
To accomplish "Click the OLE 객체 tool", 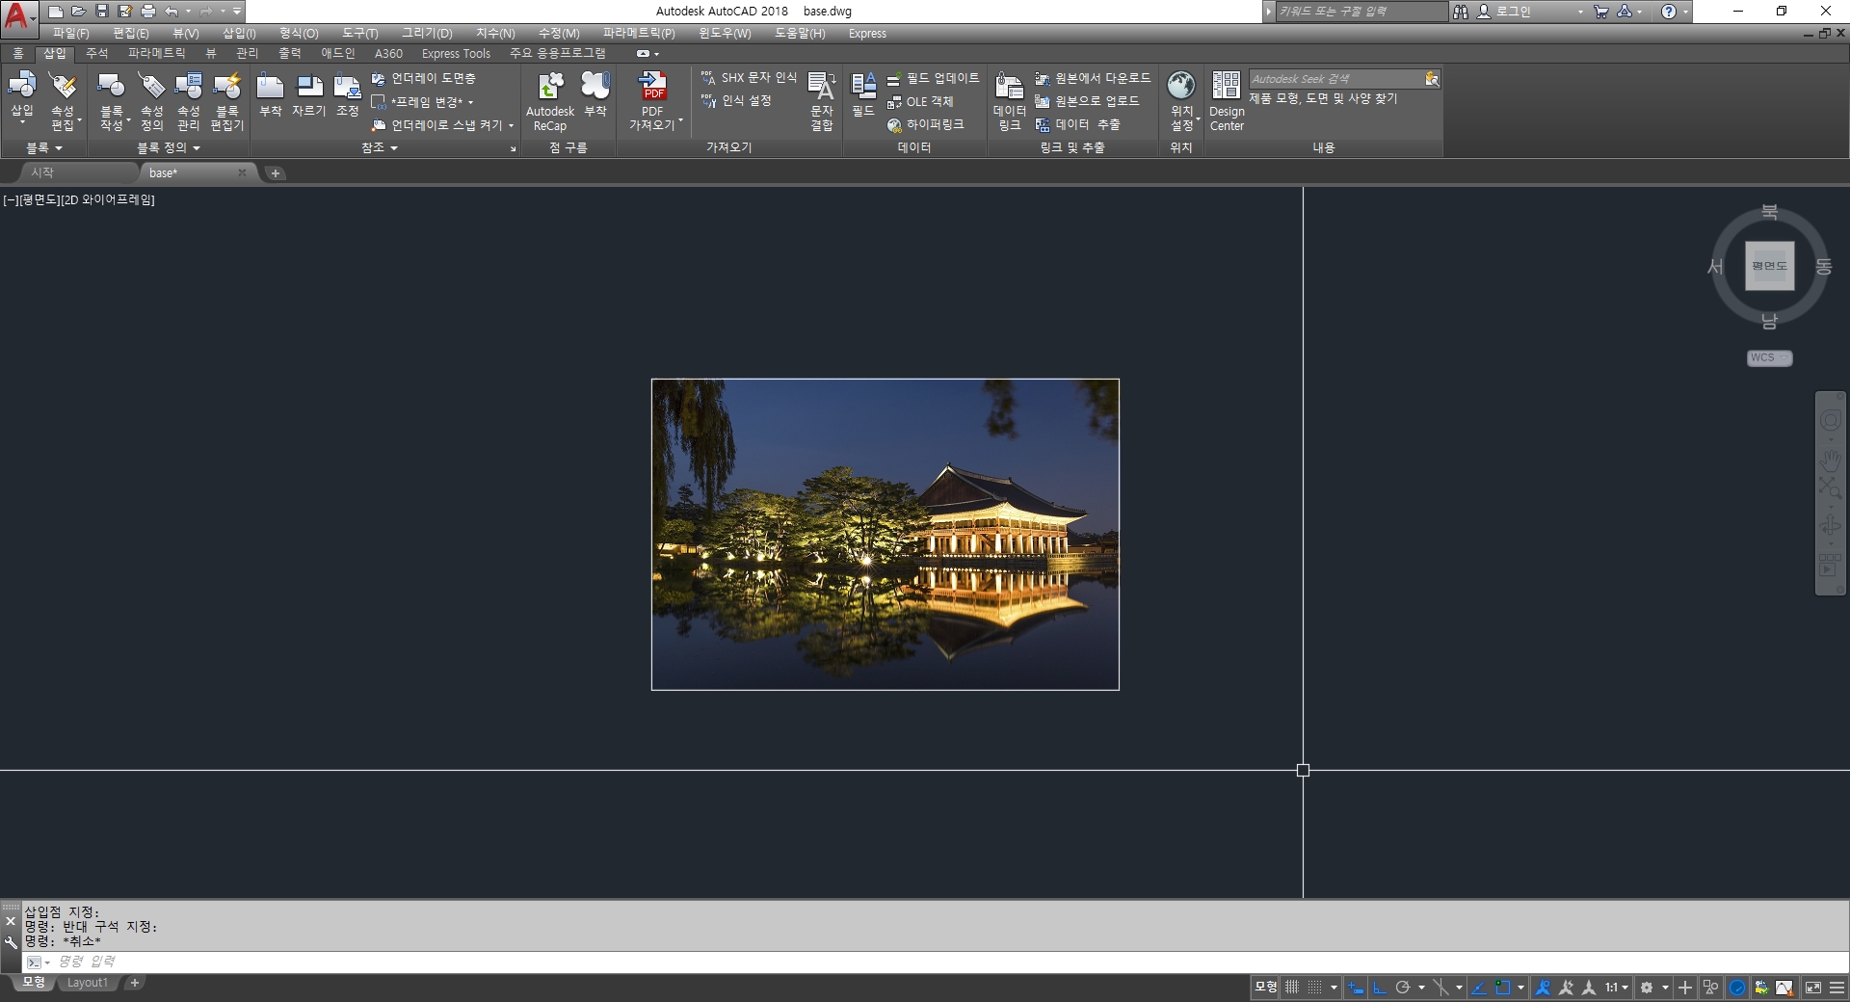I will point(920,101).
